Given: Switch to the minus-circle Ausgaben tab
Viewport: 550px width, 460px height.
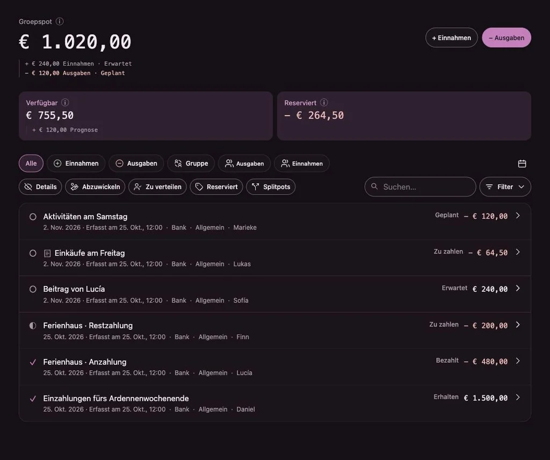Looking at the screenshot, I should coord(136,163).
